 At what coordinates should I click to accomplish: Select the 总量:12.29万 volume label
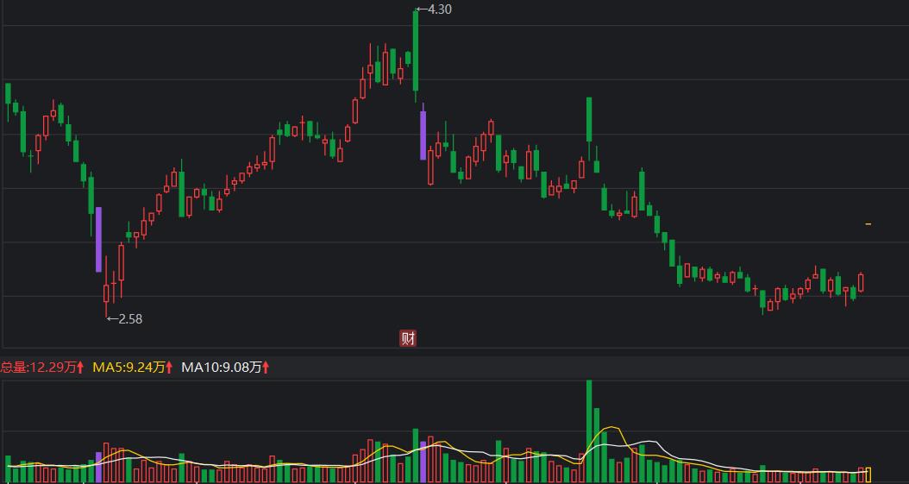38,367
